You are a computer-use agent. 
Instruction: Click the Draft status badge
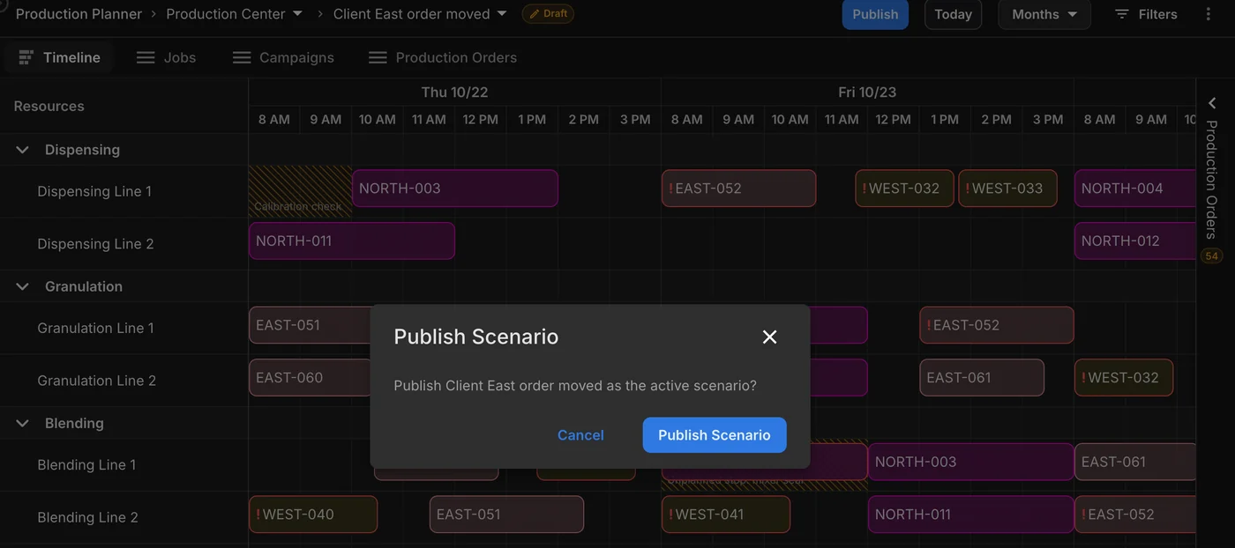coord(548,14)
